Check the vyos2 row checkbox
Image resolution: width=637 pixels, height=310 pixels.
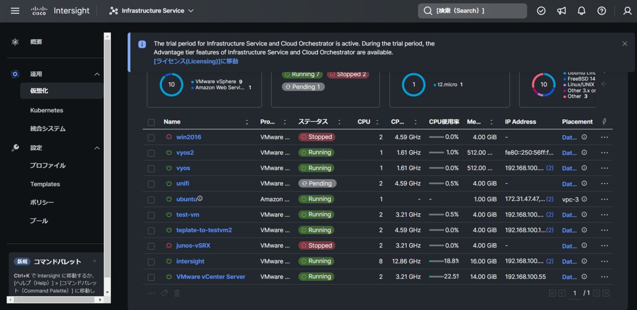[151, 153]
